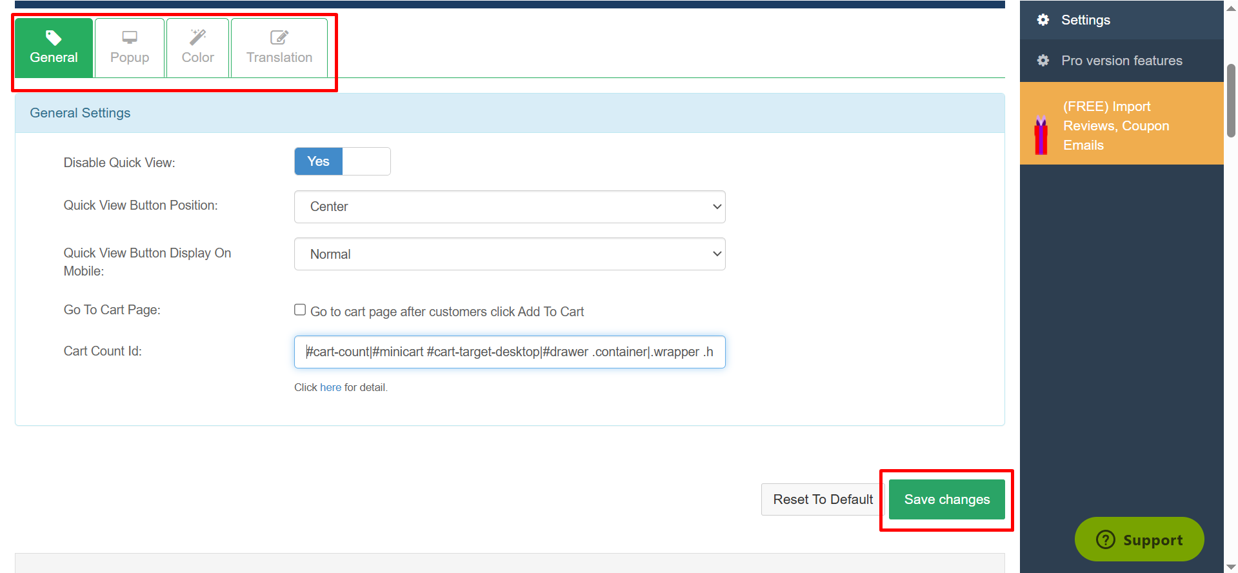Click the Pro version features gear icon

1043,61
